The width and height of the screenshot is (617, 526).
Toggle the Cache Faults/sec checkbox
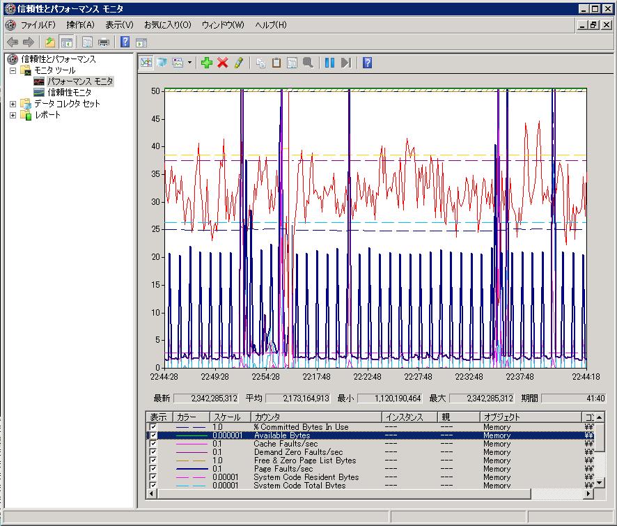(153, 444)
